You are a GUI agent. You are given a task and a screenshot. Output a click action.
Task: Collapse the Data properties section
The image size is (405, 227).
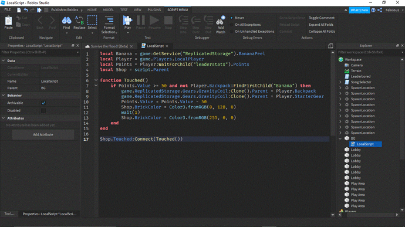point(4,60)
